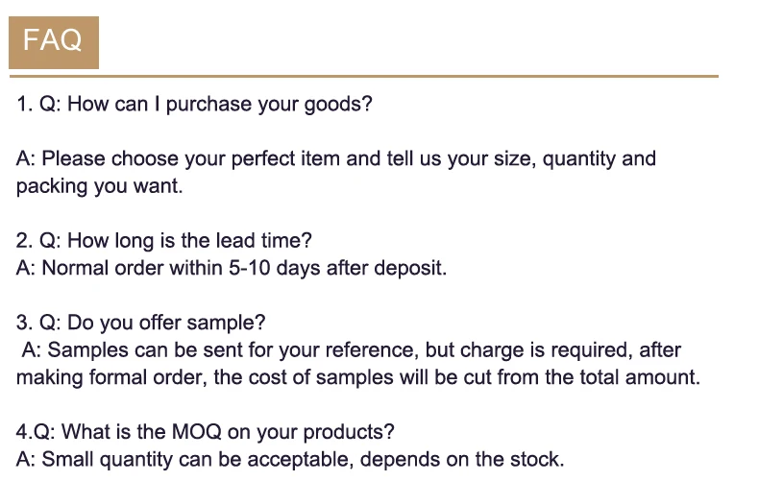Image resolution: width=759 pixels, height=481 pixels.
Task: Click the answer "Normal order within 5-10 days"
Action: coord(232,268)
